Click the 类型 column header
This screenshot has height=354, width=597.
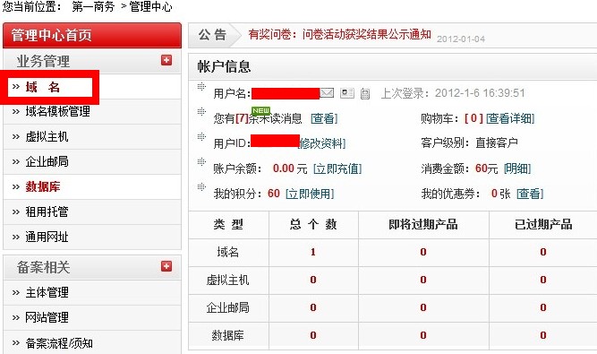tap(228, 224)
